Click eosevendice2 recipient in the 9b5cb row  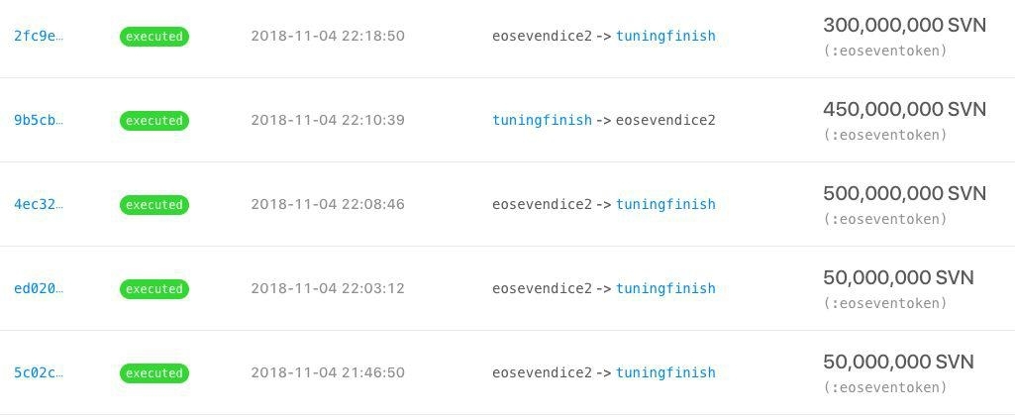point(665,121)
